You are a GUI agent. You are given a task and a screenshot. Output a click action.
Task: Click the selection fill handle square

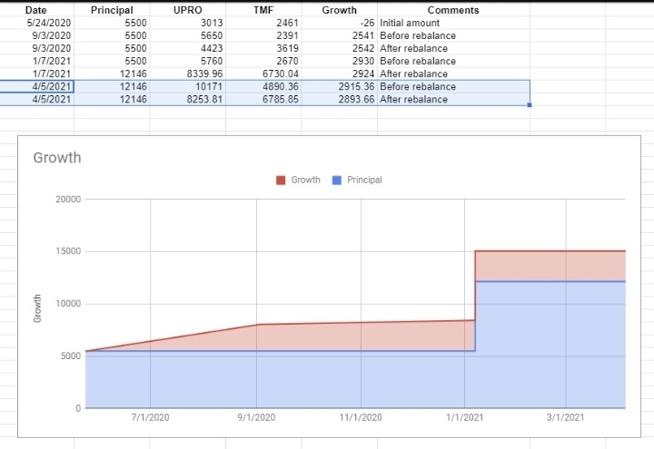click(530, 105)
